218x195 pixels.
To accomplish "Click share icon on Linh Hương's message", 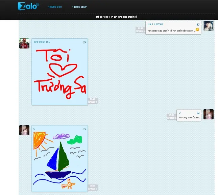I will (198, 24).
